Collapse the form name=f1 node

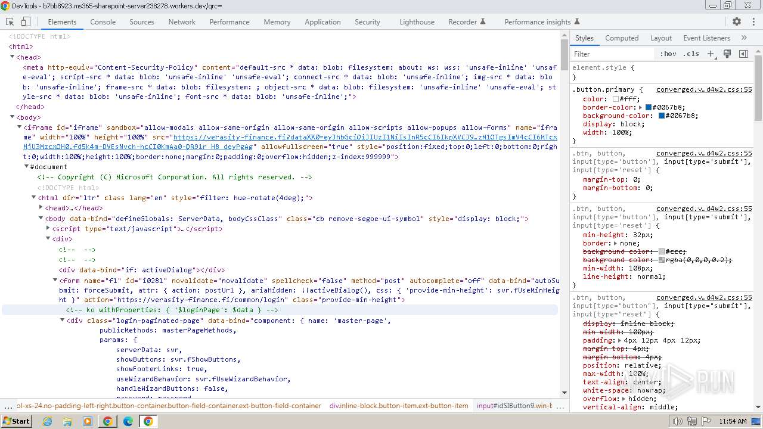pyautogui.click(x=55, y=280)
